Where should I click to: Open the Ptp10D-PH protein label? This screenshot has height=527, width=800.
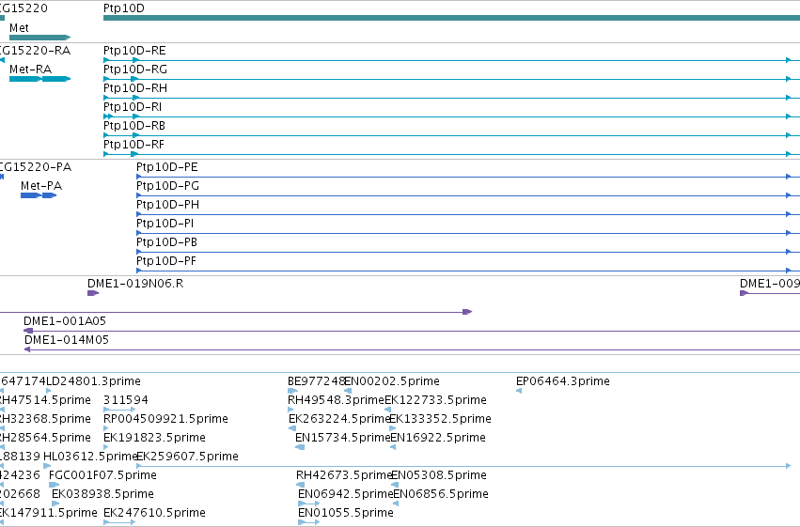(x=167, y=205)
